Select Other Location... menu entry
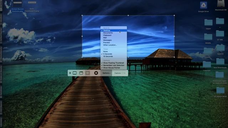 pyautogui.click(x=114, y=45)
